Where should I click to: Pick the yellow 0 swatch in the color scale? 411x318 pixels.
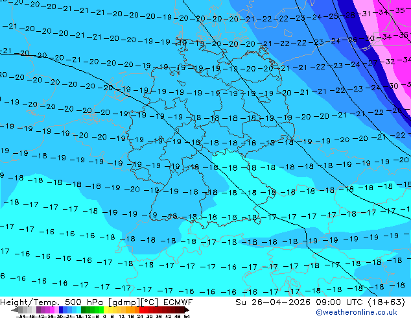(x=106, y=310)
